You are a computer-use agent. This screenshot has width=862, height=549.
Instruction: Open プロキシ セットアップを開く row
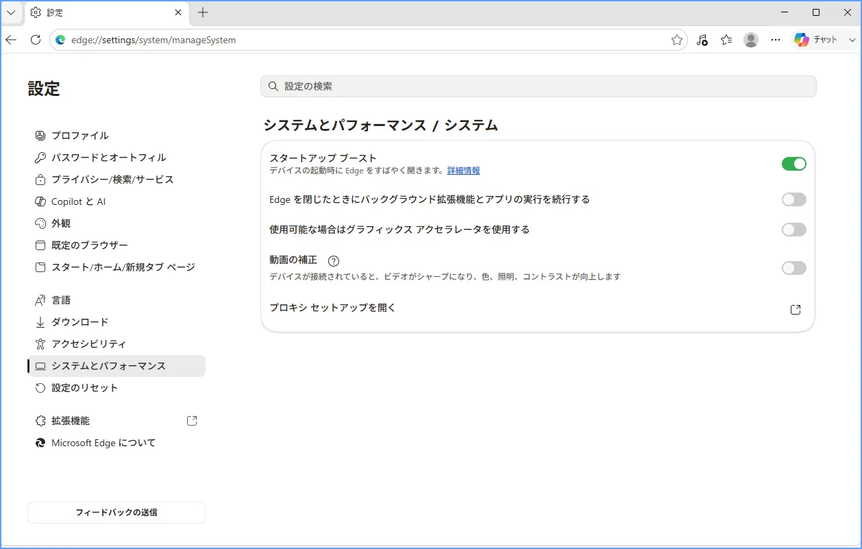tap(538, 309)
